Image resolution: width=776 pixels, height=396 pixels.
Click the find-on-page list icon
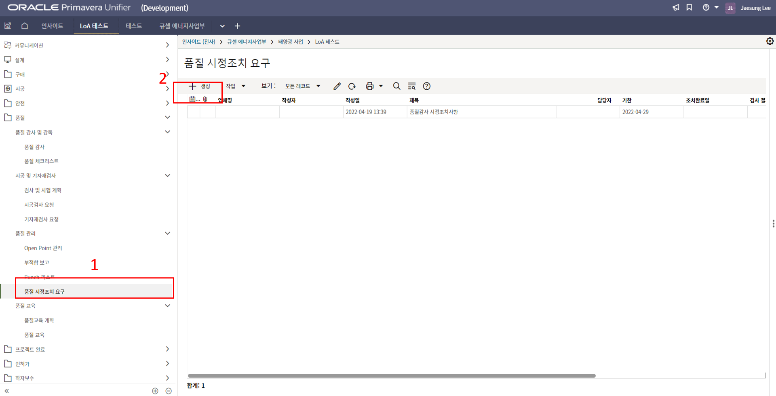(412, 86)
